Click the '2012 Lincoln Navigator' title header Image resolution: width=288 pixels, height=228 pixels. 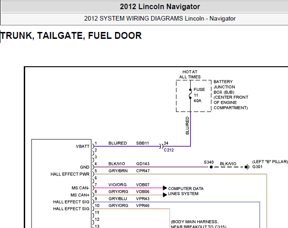click(x=160, y=6)
